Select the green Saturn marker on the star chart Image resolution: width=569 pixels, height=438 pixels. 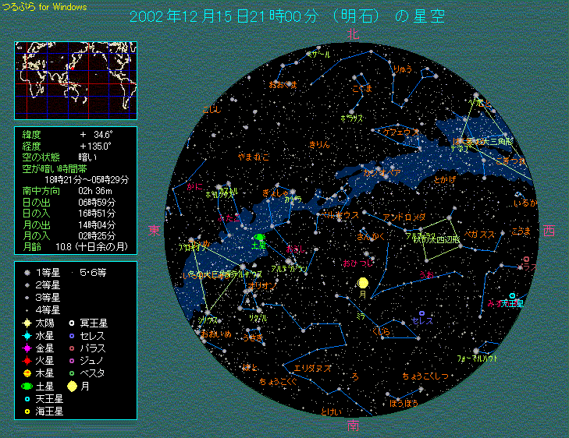[x=259, y=237]
